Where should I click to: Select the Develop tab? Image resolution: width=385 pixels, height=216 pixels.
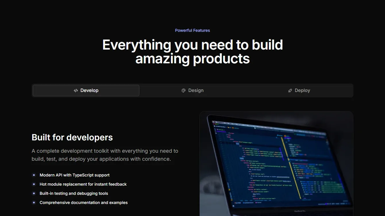86,90
